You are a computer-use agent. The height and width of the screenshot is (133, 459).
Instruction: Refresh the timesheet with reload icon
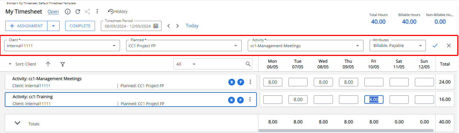click(78, 12)
